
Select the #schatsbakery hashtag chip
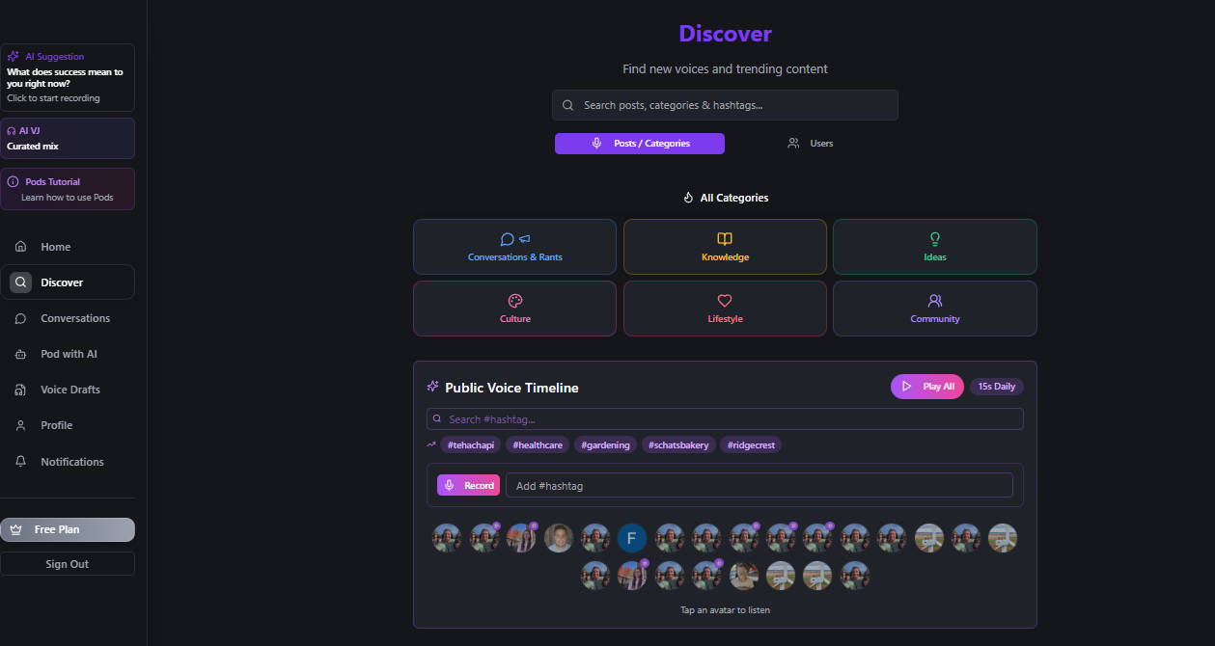coord(678,445)
